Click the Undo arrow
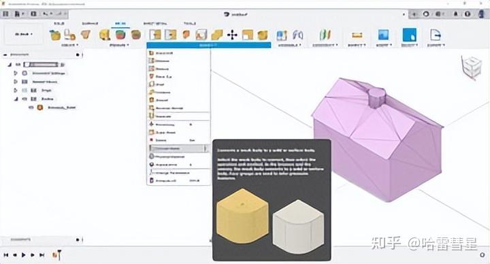Viewport: 490px width, 264px height. pyautogui.click(x=46, y=14)
